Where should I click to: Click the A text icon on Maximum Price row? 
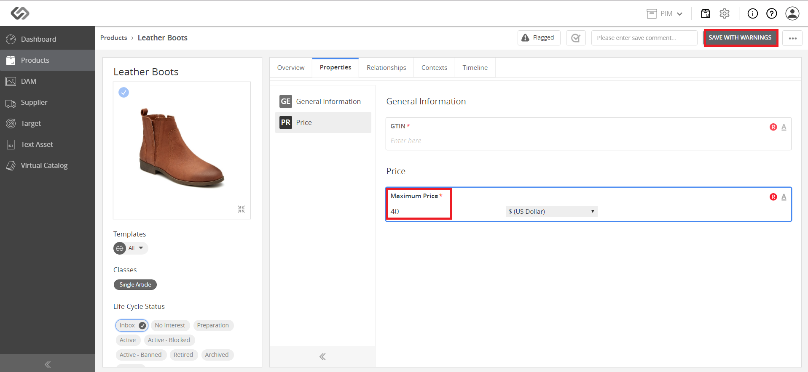[x=784, y=197]
